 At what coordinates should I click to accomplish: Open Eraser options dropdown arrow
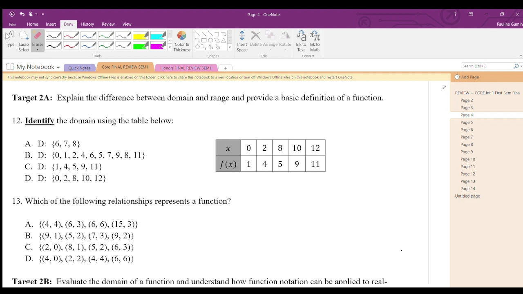click(38, 50)
